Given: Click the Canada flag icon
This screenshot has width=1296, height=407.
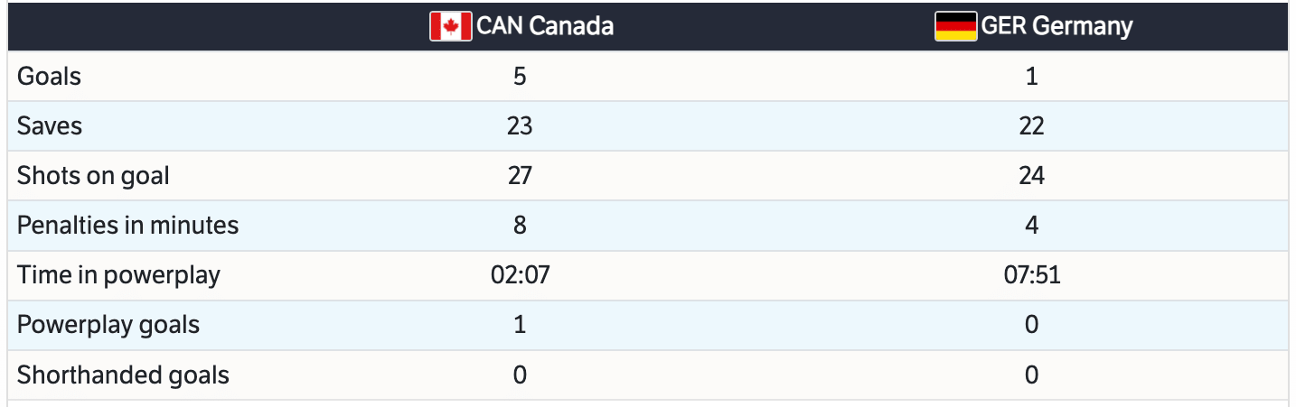Looking at the screenshot, I should (x=450, y=26).
